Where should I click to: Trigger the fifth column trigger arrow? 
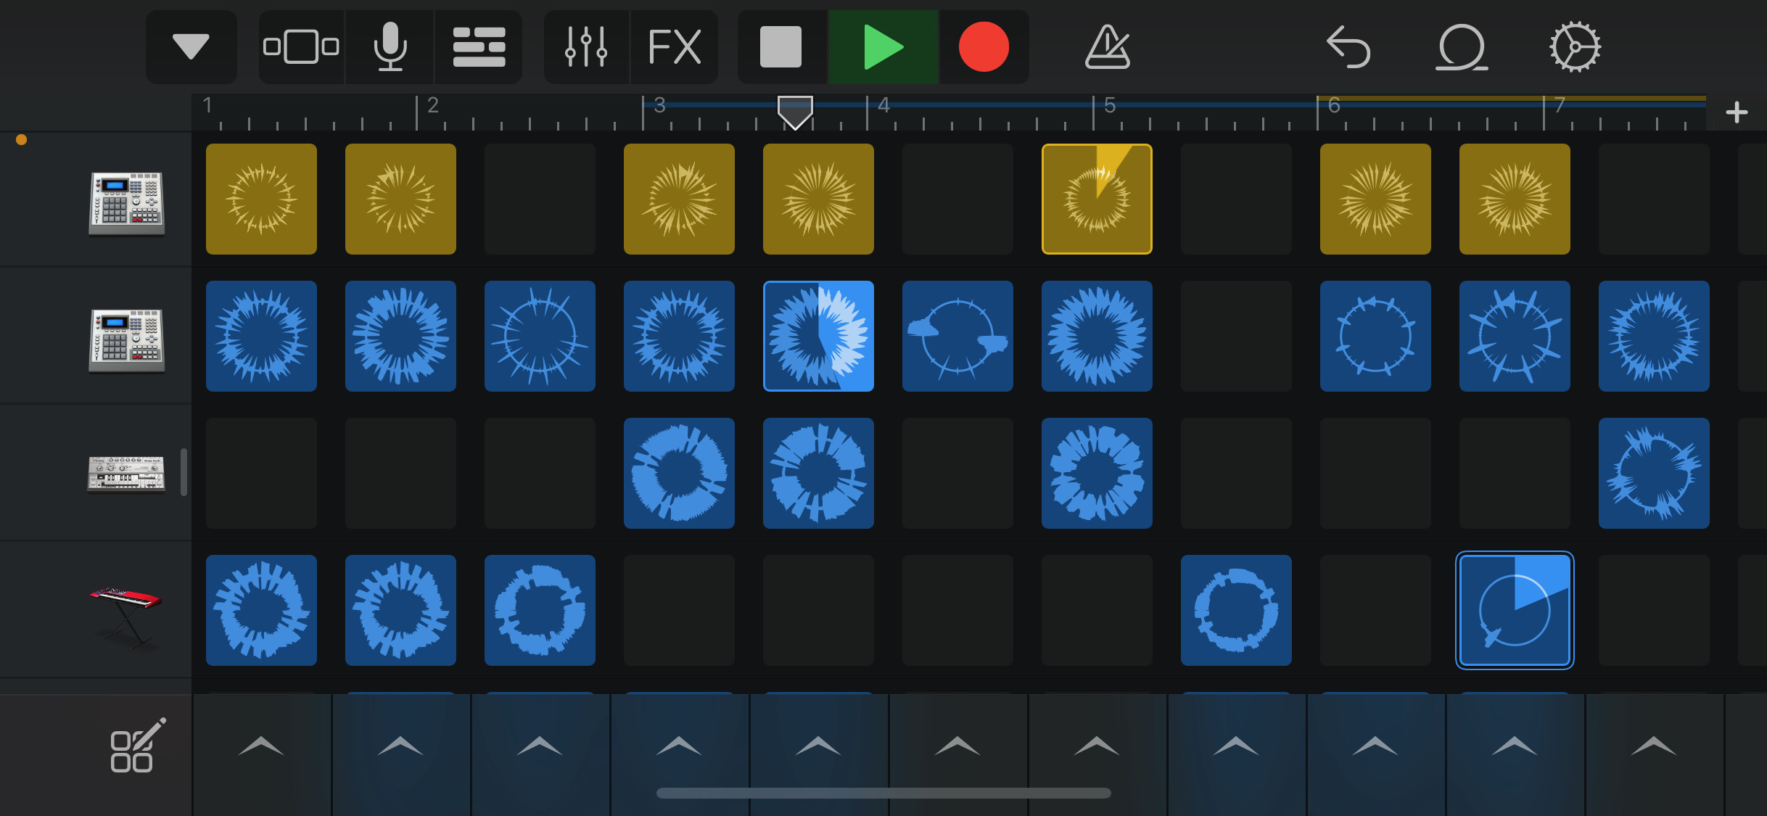pyautogui.click(x=818, y=746)
